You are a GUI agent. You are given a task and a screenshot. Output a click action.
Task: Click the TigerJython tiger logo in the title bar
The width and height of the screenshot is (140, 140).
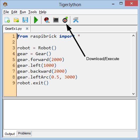coord(5,4)
